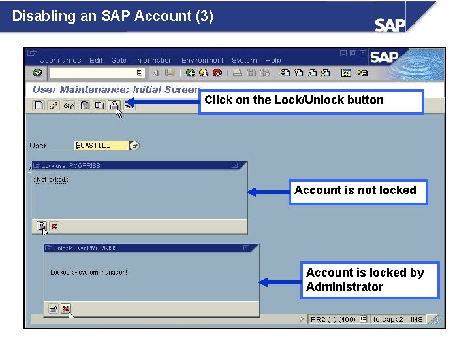The width and height of the screenshot is (470, 353).
Task: Open the Goto menu
Action: [119, 60]
